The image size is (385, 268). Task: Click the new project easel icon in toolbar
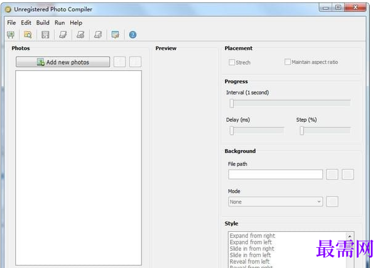[x=10, y=34]
